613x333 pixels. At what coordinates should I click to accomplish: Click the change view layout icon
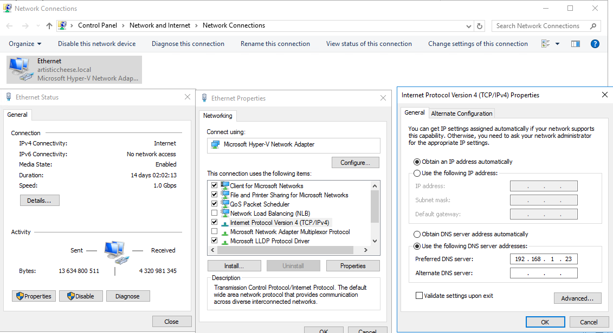coord(546,44)
